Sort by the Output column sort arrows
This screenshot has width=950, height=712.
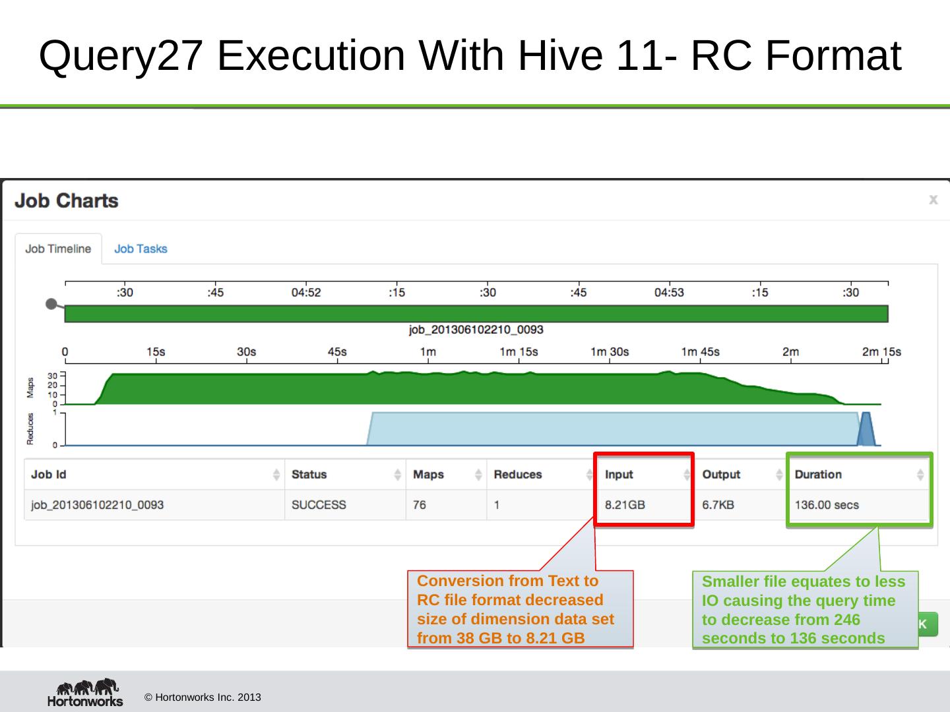click(x=779, y=475)
